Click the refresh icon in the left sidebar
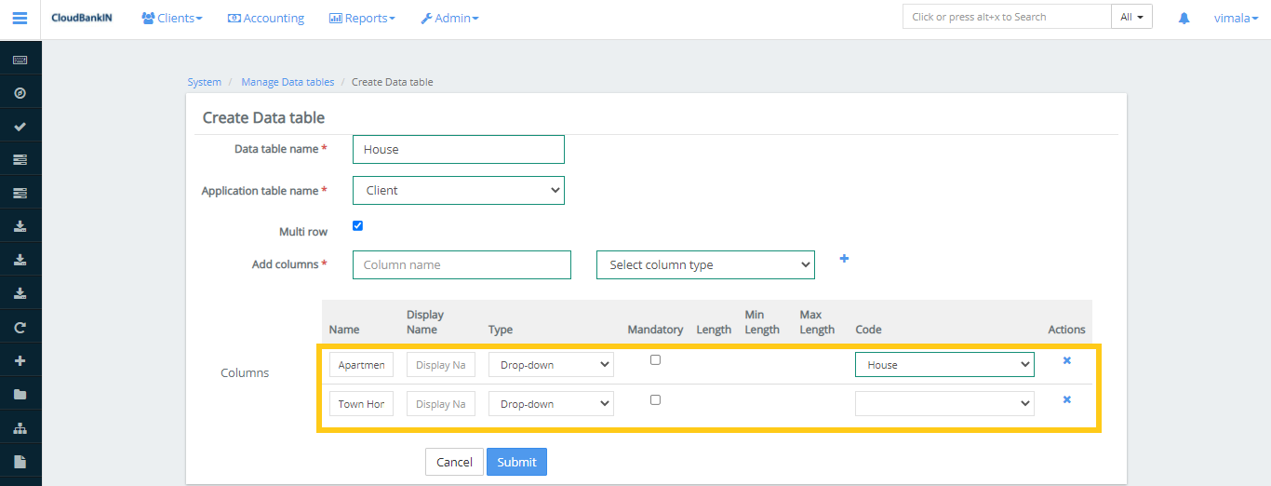The height and width of the screenshot is (486, 1271). click(20, 328)
